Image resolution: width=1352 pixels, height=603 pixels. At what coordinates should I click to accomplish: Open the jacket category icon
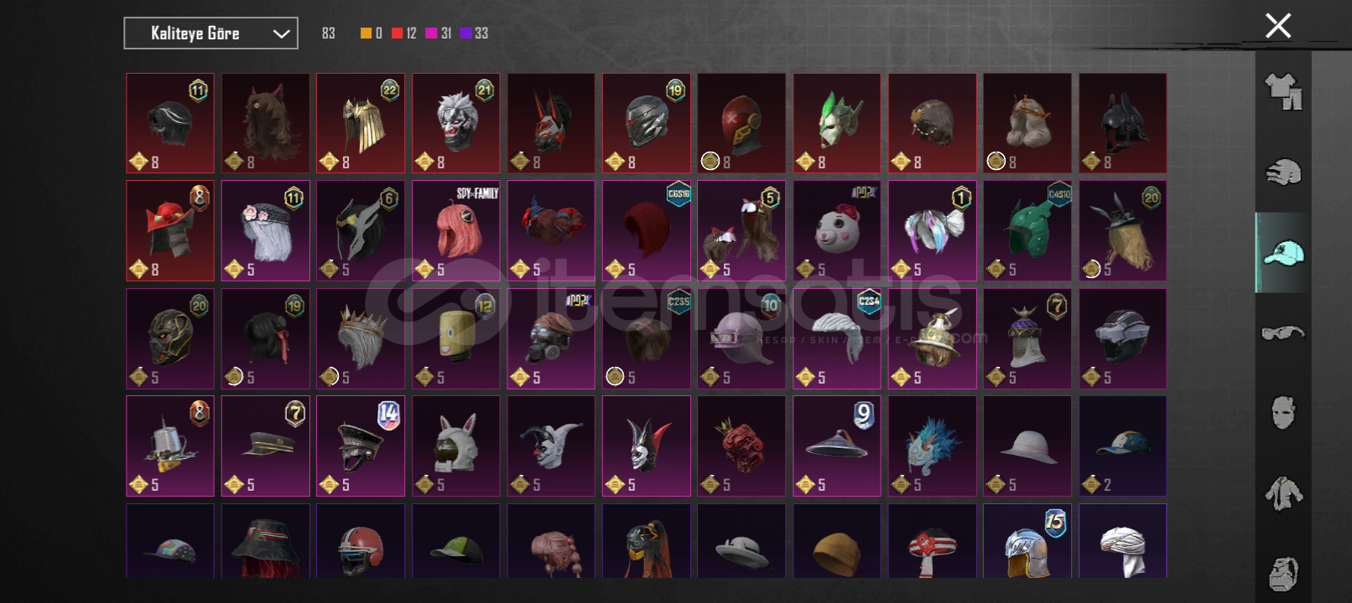1283,493
